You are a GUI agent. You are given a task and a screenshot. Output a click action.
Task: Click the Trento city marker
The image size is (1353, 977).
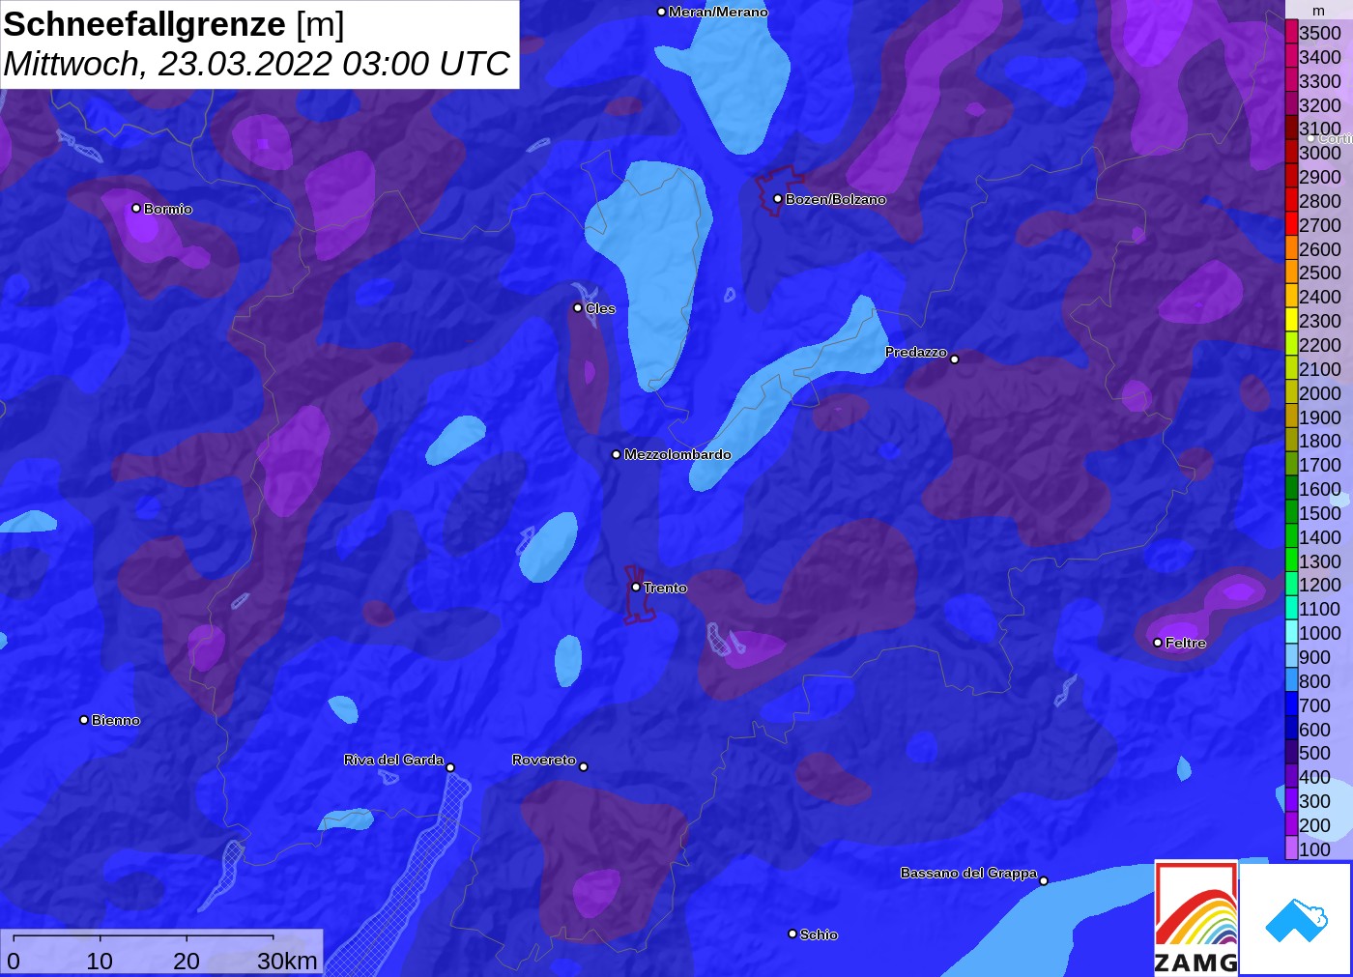(x=636, y=587)
